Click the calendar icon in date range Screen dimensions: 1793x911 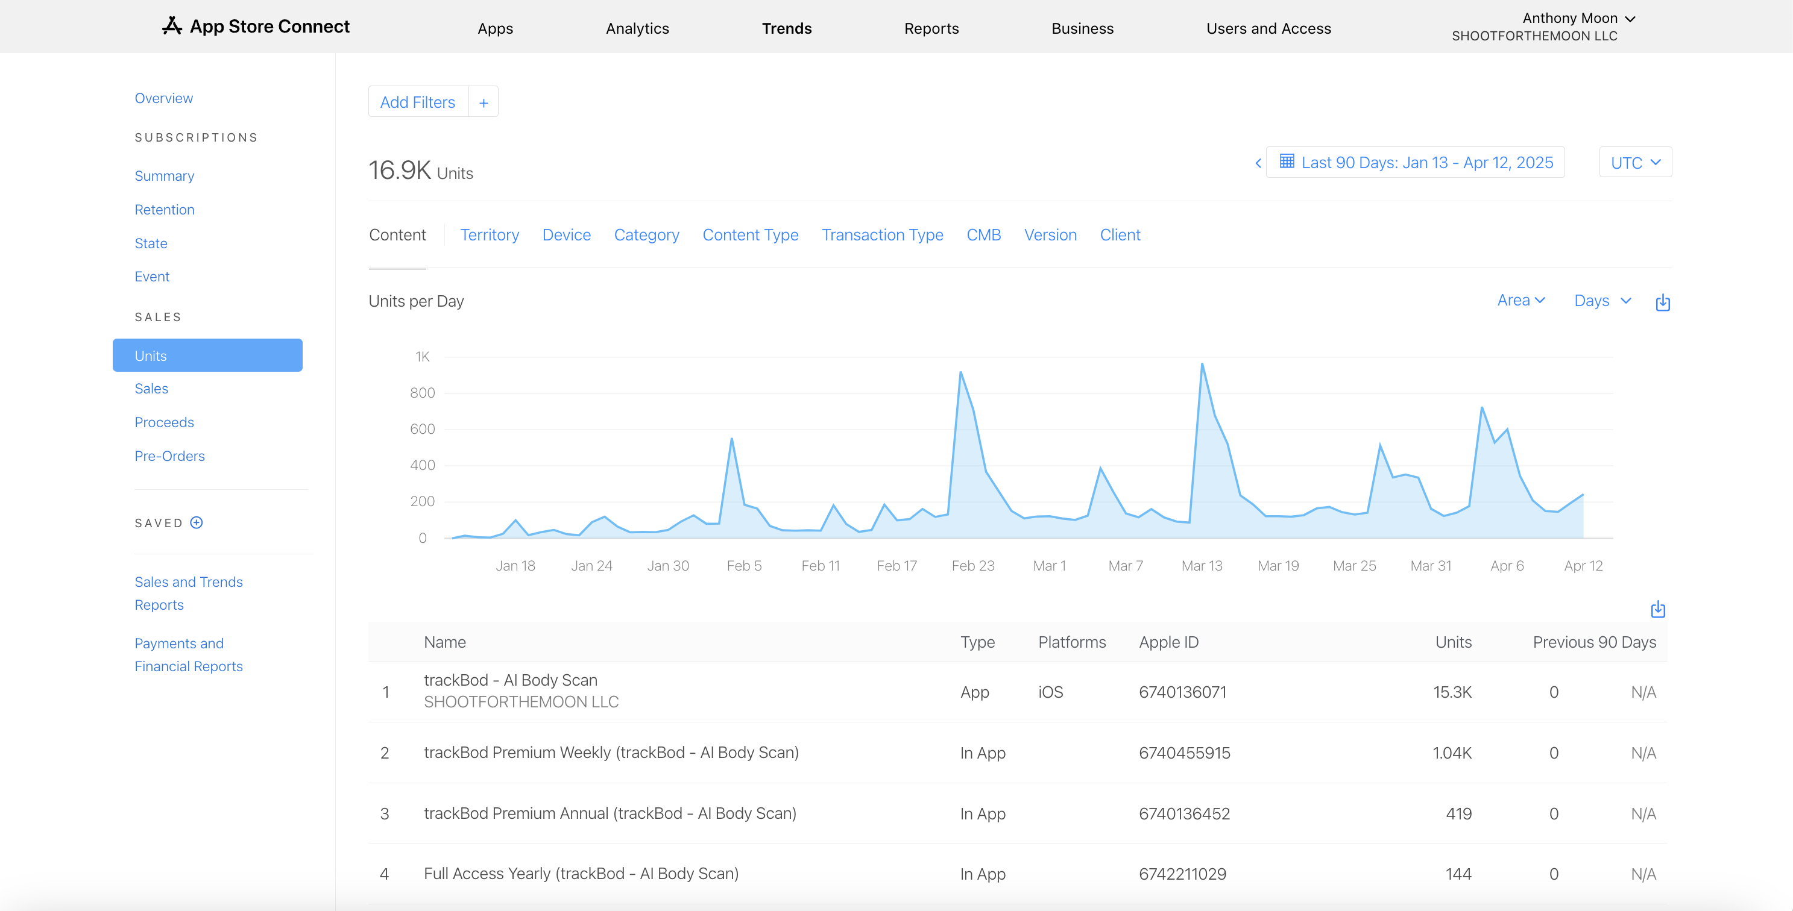[1287, 161]
